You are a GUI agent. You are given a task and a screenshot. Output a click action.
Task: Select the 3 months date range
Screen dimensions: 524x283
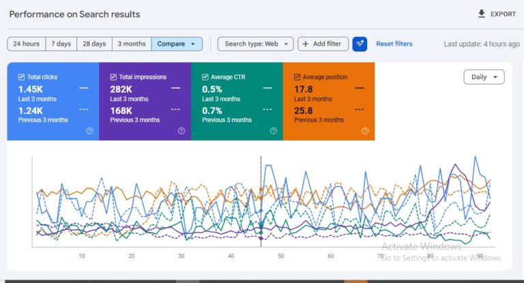tap(132, 44)
